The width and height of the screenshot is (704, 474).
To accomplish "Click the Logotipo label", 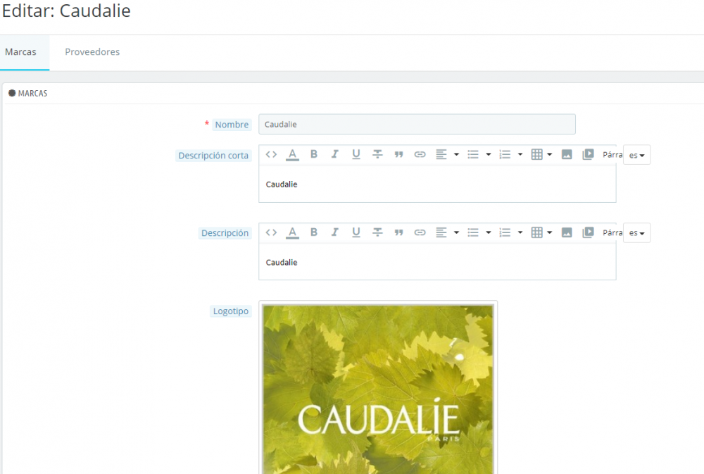I will [x=231, y=311].
